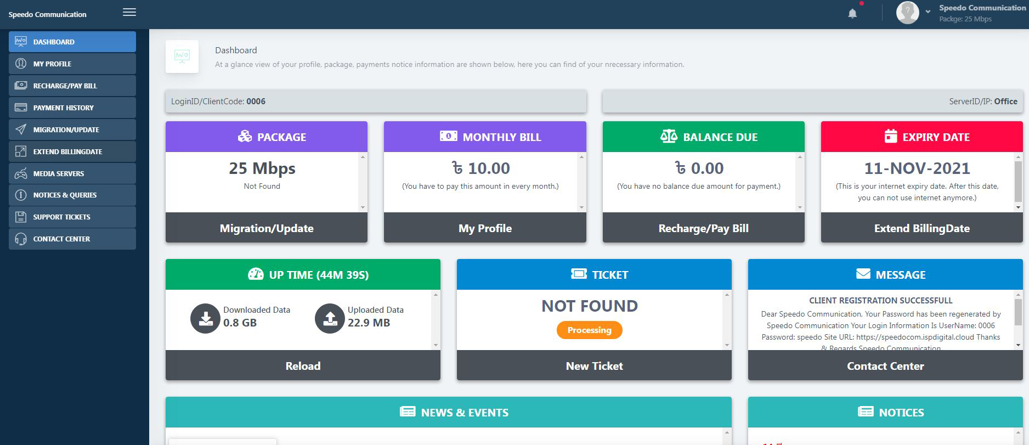Screen dimensions: 1029x445
Task: Expand the user profile dropdown arrow
Action: point(928,12)
